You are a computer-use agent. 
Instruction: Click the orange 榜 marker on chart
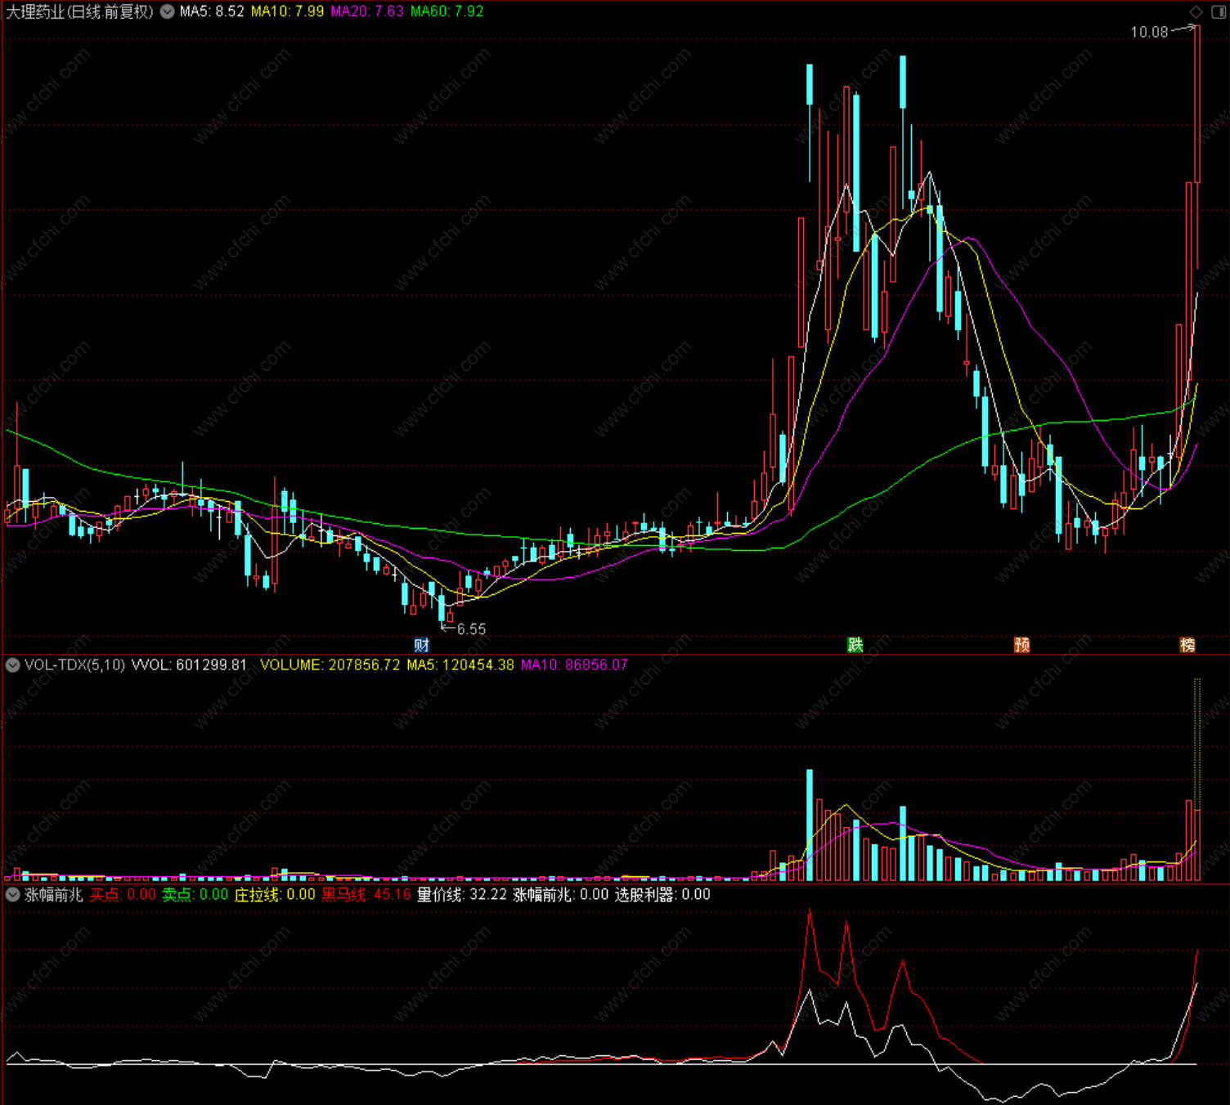click(1187, 645)
